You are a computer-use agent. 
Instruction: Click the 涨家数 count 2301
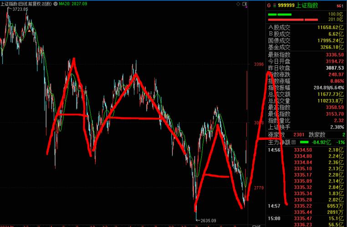(298, 134)
